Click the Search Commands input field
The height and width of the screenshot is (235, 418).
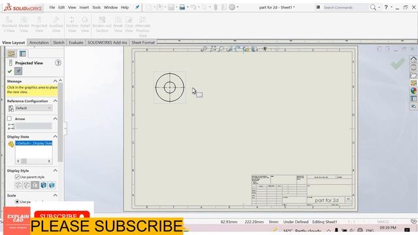[x=344, y=7]
